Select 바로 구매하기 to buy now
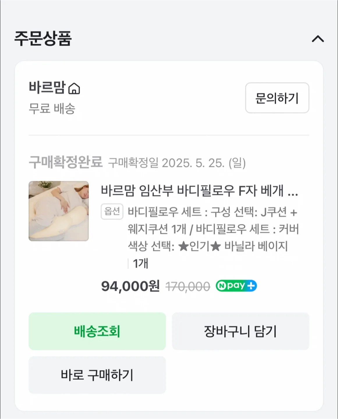This screenshot has height=419, width=338. [97, 375]
